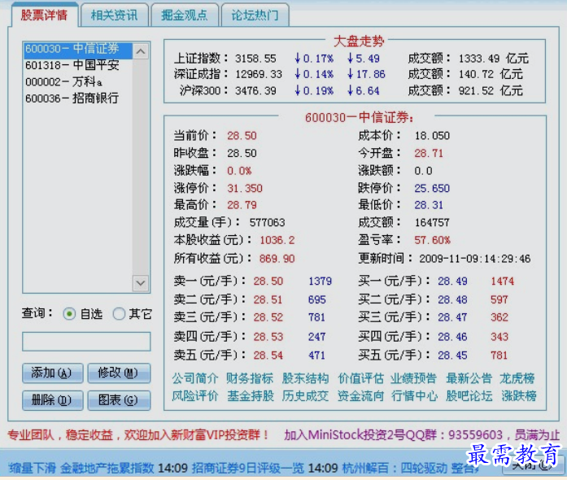Open the 资金流向 link
Viewport: 567px width, 480px height.
(x=360, y=395)
